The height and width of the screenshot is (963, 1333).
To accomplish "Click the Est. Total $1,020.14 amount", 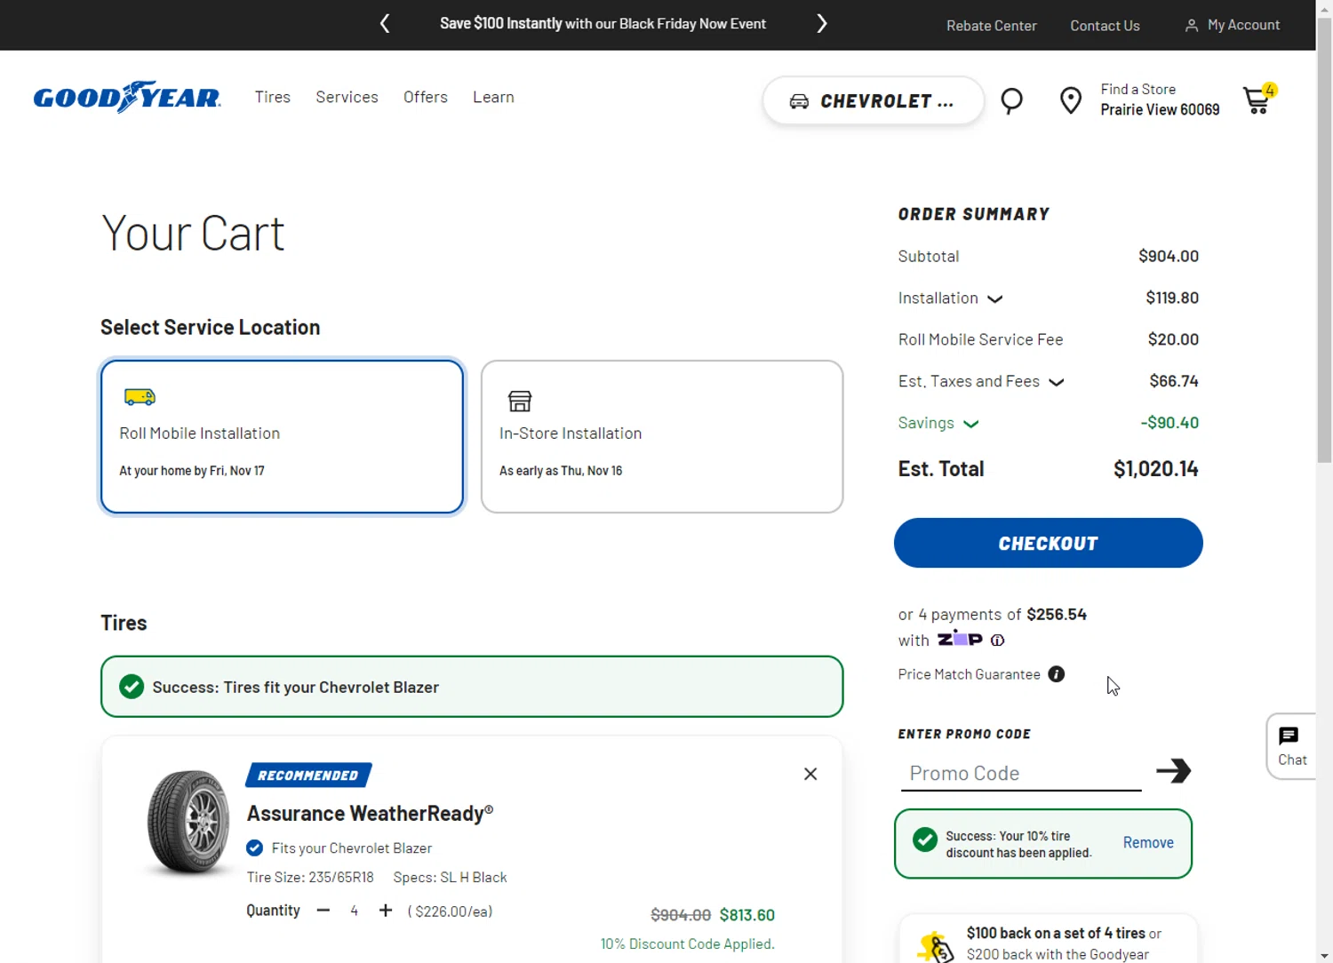I will [1155, 468].
